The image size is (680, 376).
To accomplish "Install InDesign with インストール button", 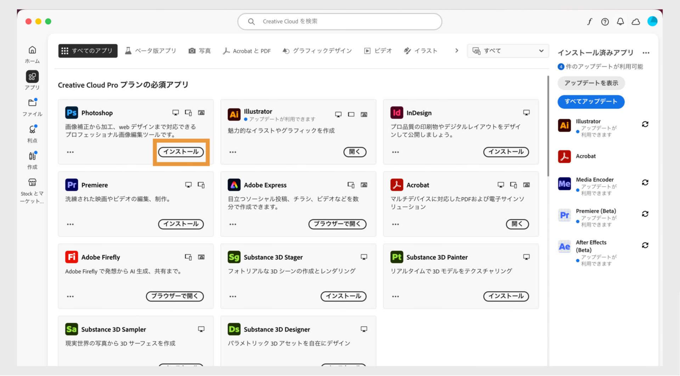I will click(506, 152).
